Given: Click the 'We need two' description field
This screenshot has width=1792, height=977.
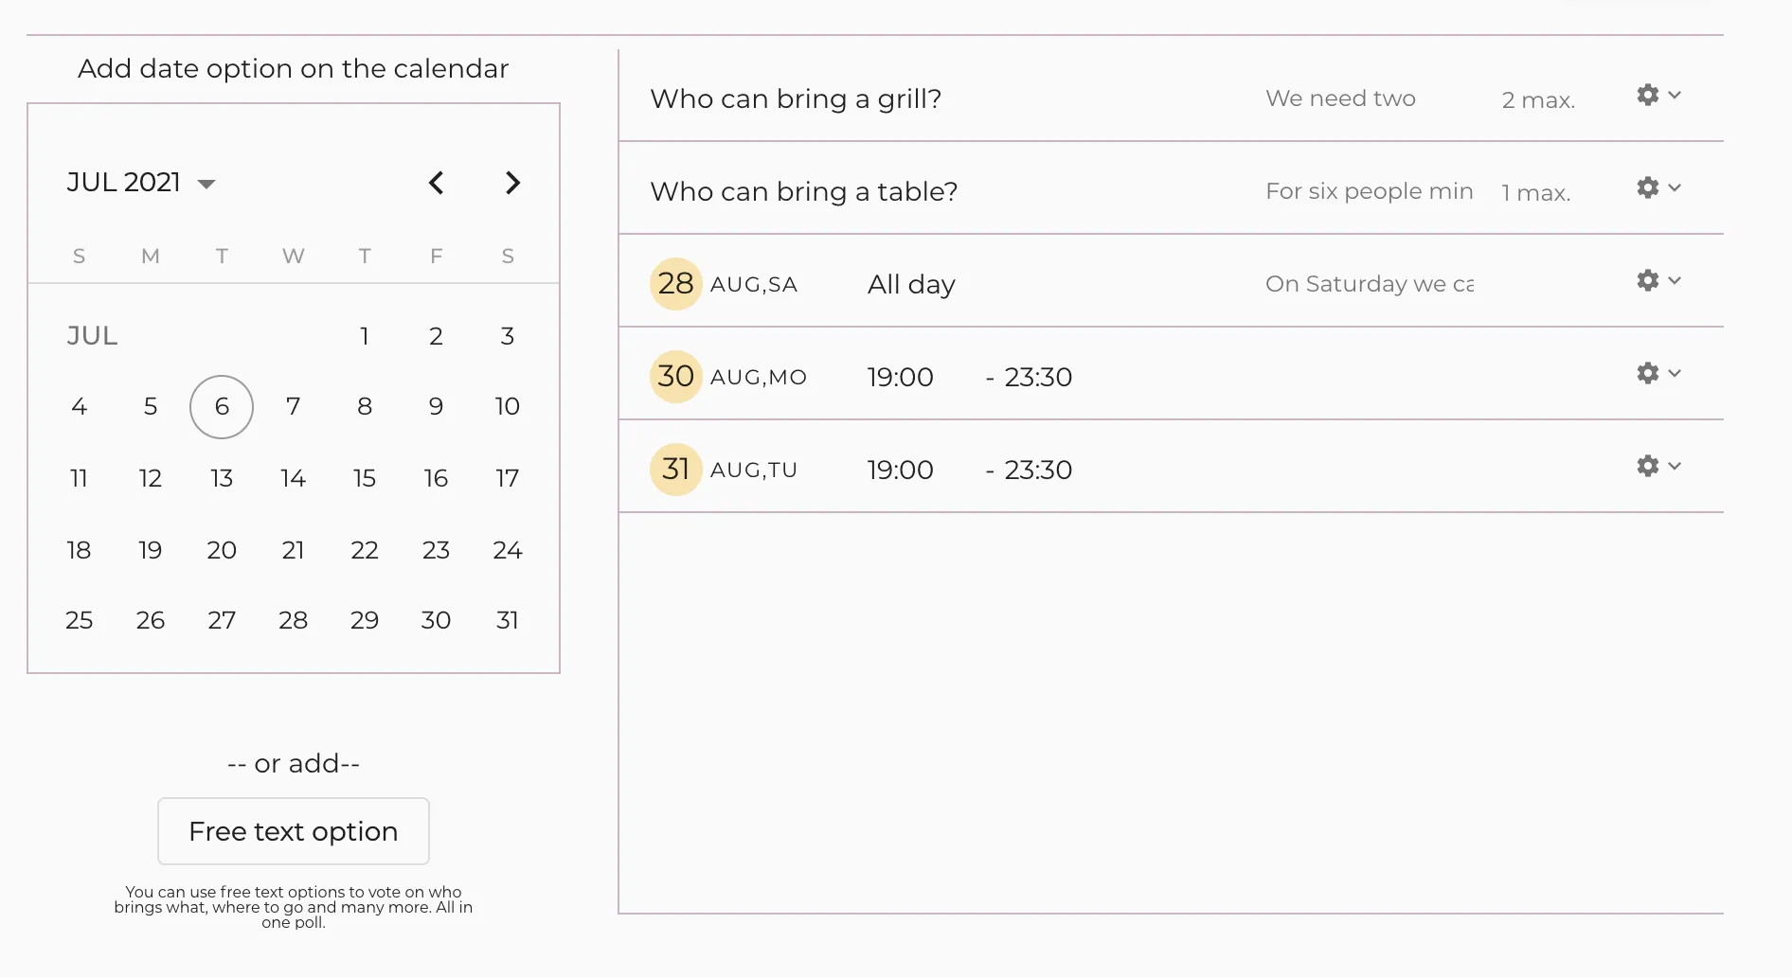Looking at the screenshot, I should click(1340, 98).
